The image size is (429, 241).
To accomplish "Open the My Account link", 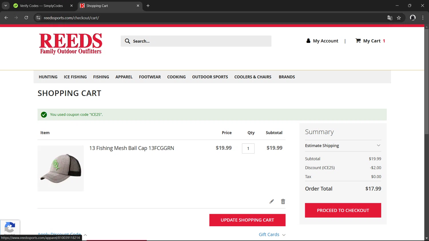I will coord(325,41).
